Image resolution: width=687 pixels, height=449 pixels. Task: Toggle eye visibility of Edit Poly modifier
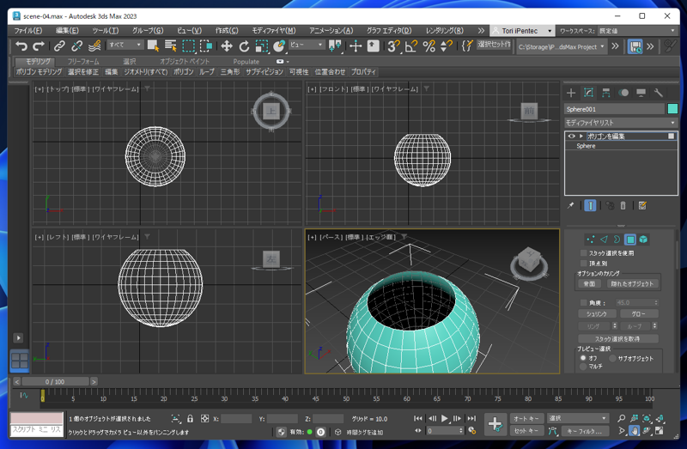tap(571, 137)
